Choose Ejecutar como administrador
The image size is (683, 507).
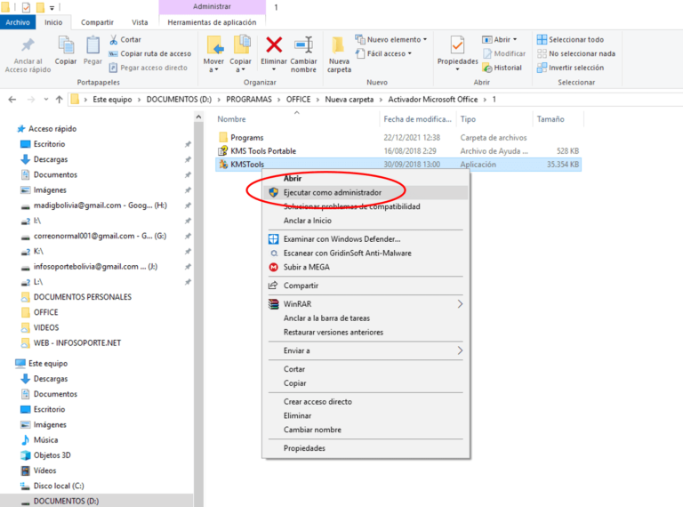pos(365,192)
